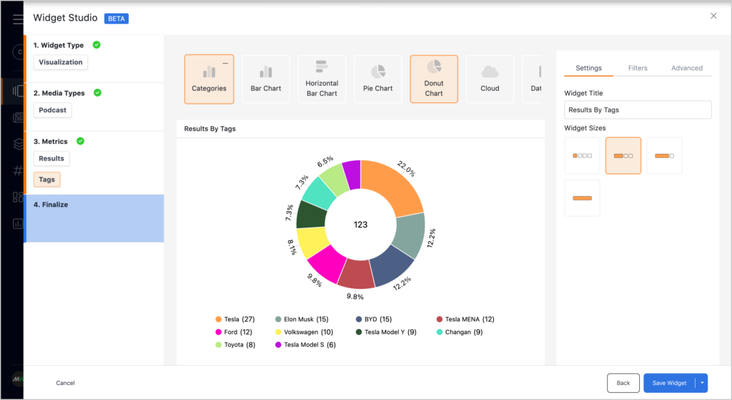Viewport: 732px width, 400px height.
Task: Click the navy BYD donut segment
Action: coord(391,267)
